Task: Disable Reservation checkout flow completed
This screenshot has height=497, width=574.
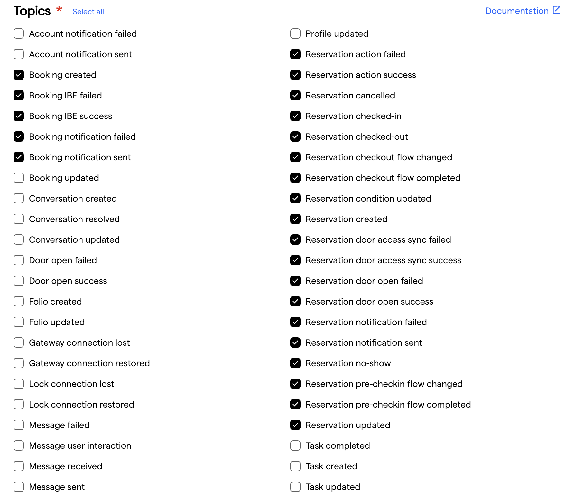Action: pos(295,178)
